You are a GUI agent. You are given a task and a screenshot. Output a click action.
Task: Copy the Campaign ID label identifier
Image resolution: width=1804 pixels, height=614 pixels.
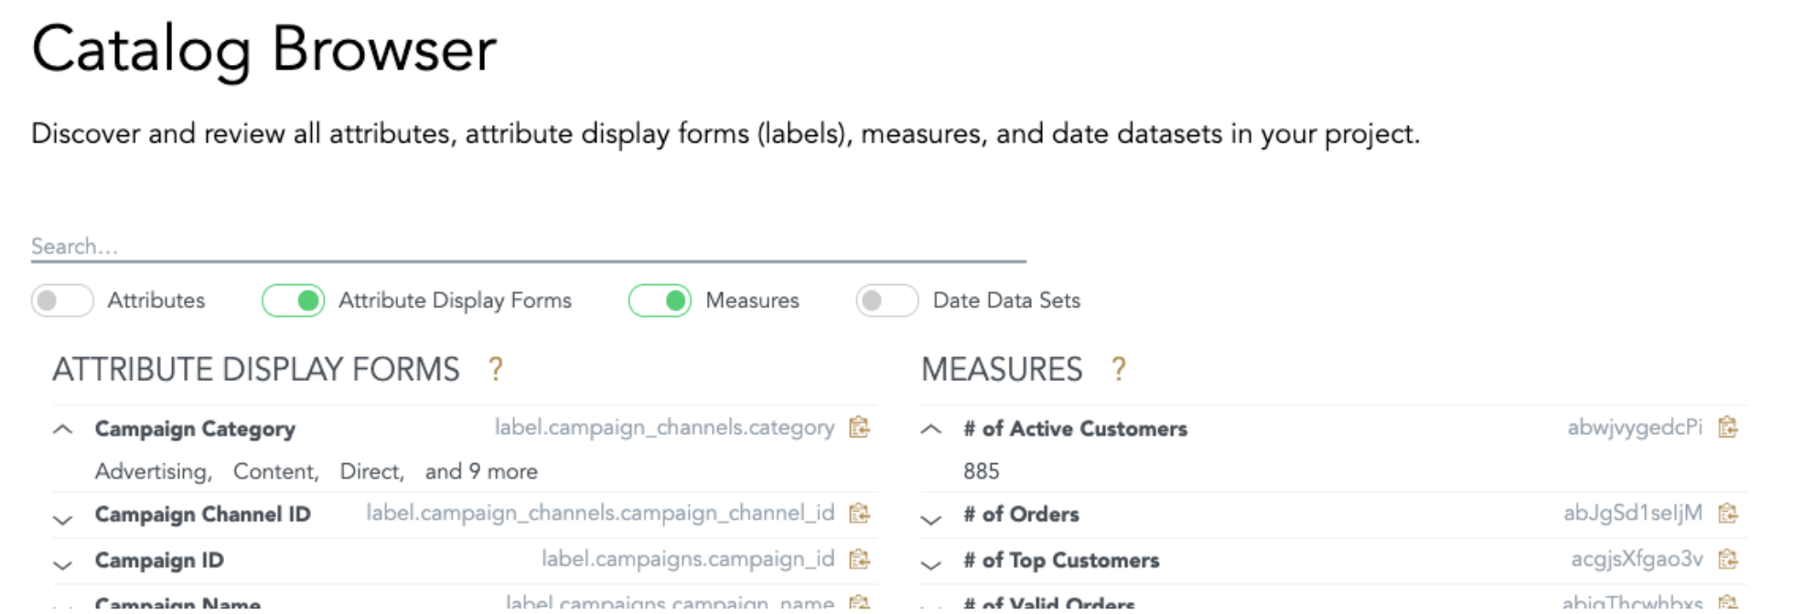[x=859, y=559]
